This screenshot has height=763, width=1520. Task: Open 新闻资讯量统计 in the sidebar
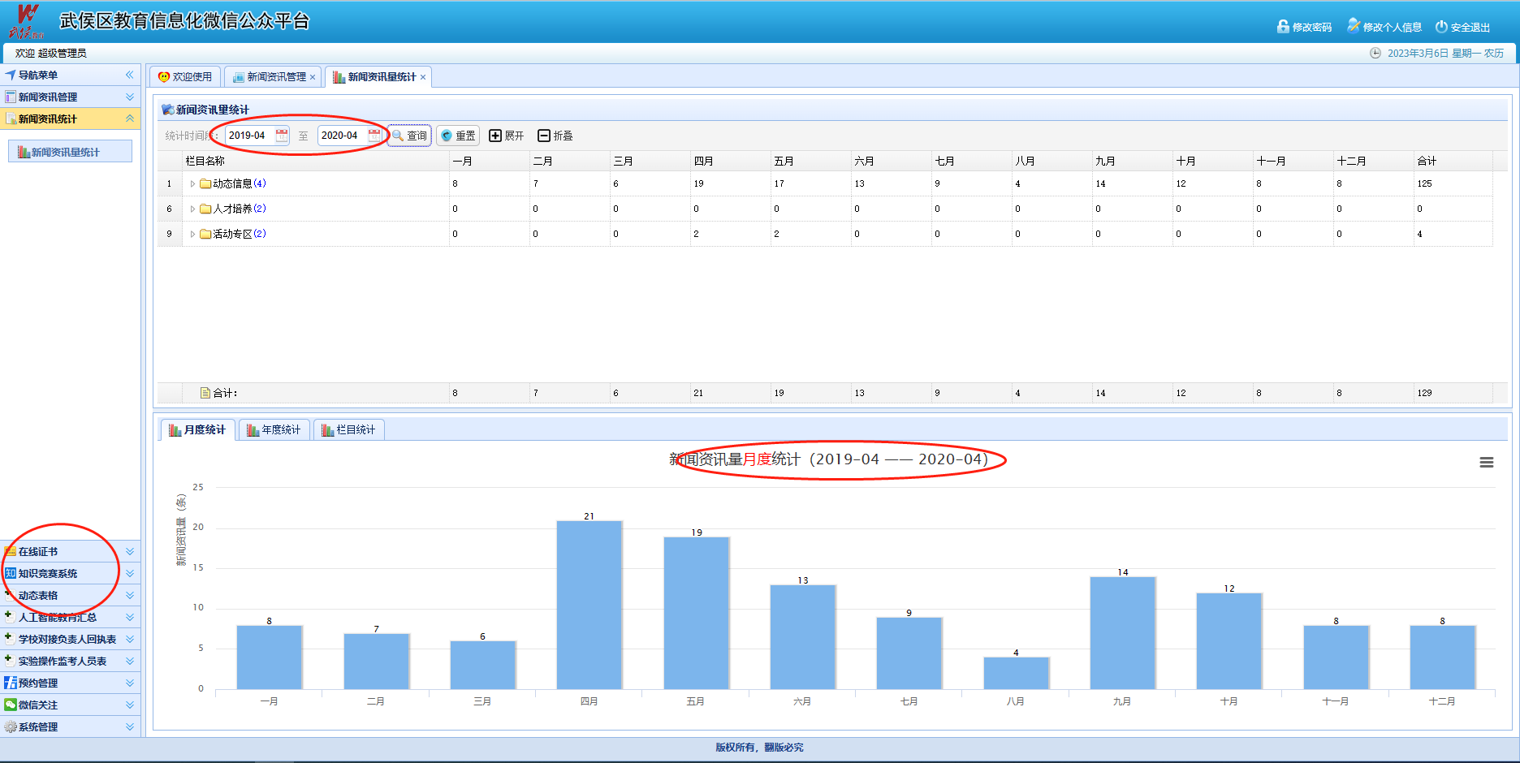(x=70, y=152)
